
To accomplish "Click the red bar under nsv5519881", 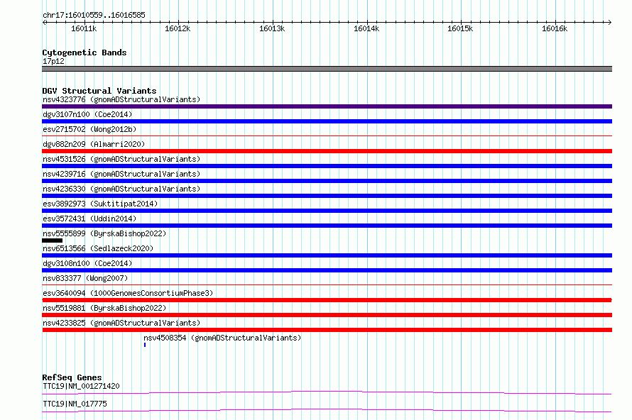I will point(327,315).
